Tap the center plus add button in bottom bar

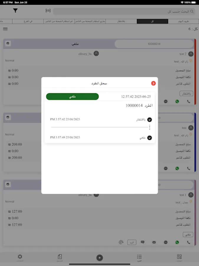point(100,258)
